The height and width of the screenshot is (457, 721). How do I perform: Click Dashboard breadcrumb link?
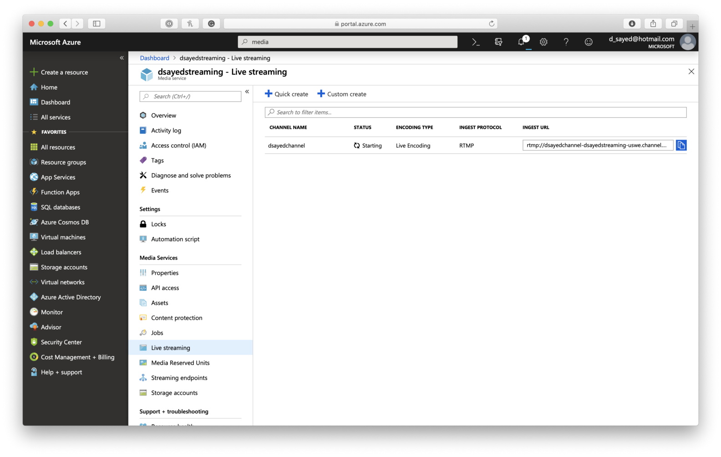[x=154, y=58]
